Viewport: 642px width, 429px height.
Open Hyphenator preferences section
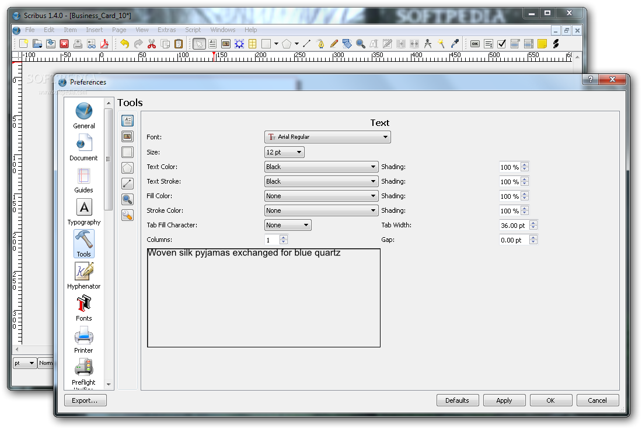point(84,276)
